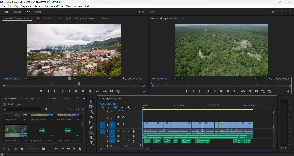Select the Razor tool in the tools panel
Screen dimensions: 294x156
[x=91, y=117]
